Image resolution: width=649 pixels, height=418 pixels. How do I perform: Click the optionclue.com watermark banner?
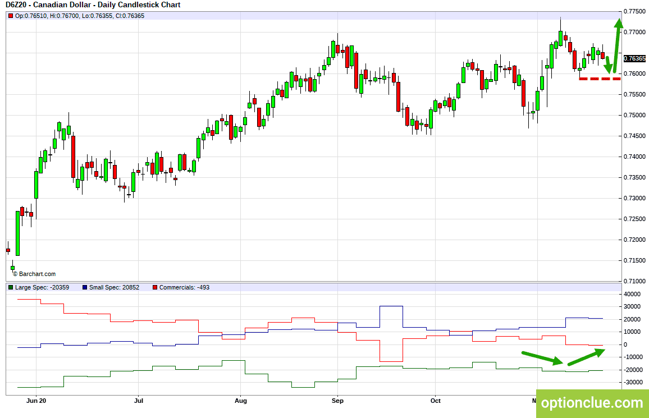[x=592, y=403]
